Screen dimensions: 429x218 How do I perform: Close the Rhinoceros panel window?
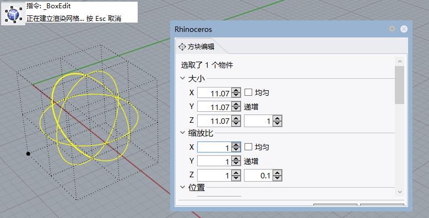tap(404, 29)
